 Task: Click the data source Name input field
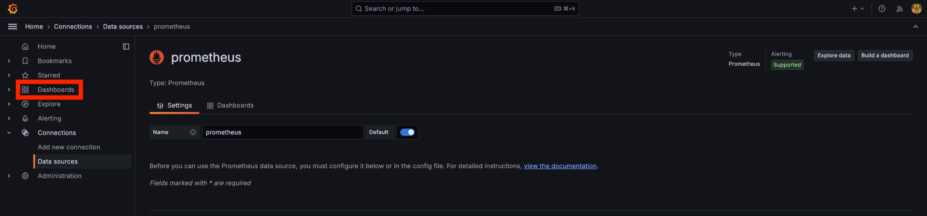283,132
